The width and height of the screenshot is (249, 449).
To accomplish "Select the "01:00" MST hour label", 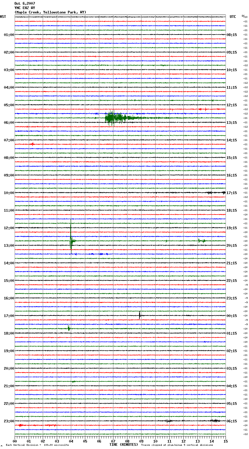I will coord(9,35).
